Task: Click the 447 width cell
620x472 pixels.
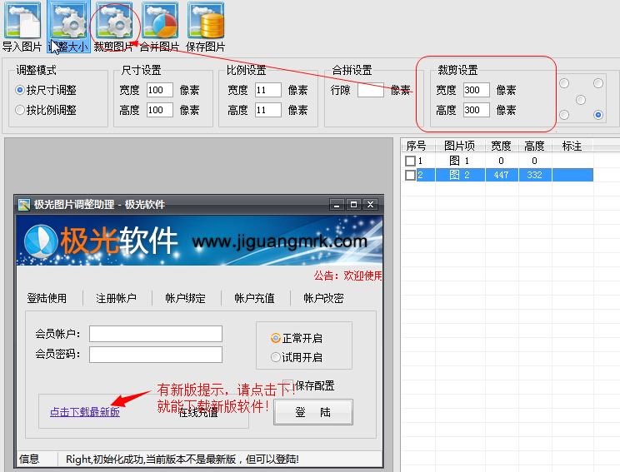Action: coord(502,175)
